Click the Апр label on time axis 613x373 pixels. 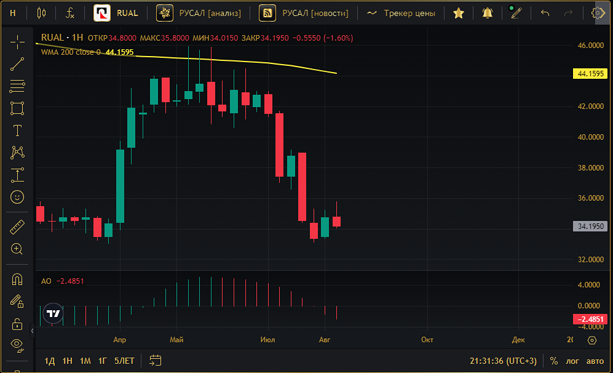[120, 340]
